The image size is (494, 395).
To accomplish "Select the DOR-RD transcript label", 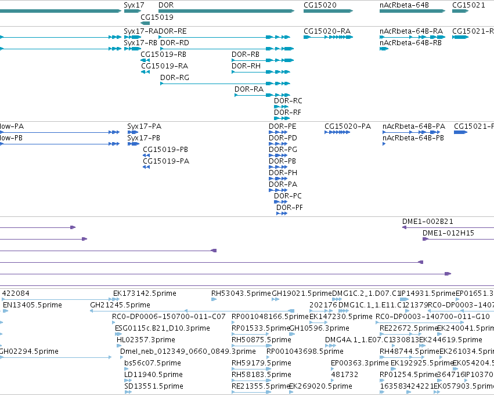I will pos(175,43).
